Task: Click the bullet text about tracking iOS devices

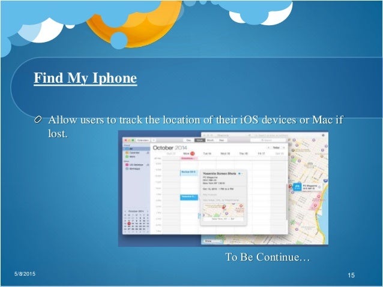Action: click(x=196, y=126)
